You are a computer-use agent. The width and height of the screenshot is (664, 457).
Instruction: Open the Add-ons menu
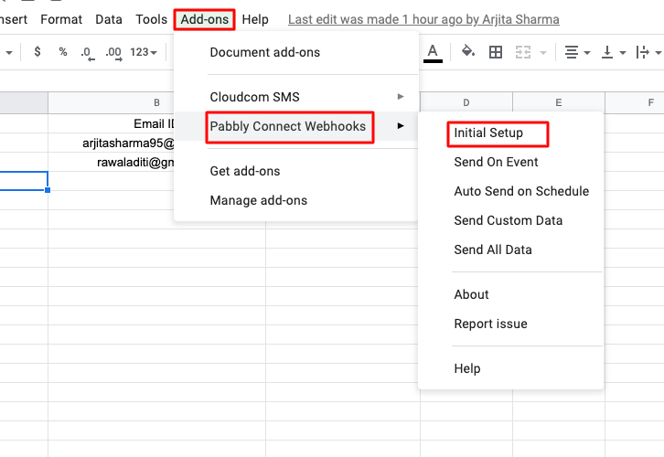pos(205,19)
